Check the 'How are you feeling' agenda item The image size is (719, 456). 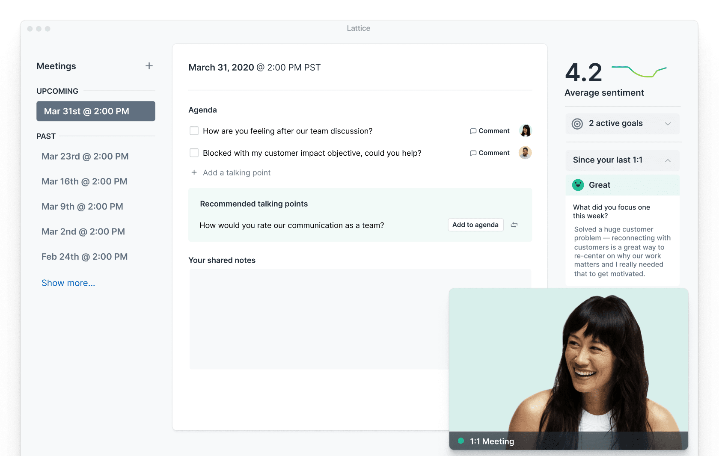(x=194, y=131)
